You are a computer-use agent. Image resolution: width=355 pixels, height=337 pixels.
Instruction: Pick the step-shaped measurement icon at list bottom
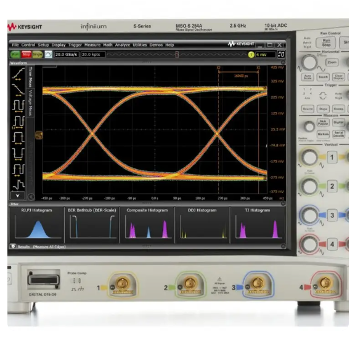coord(18,184)
